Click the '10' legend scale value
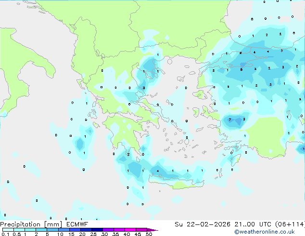This screenshot has width=305, height=236. [60, 234]
